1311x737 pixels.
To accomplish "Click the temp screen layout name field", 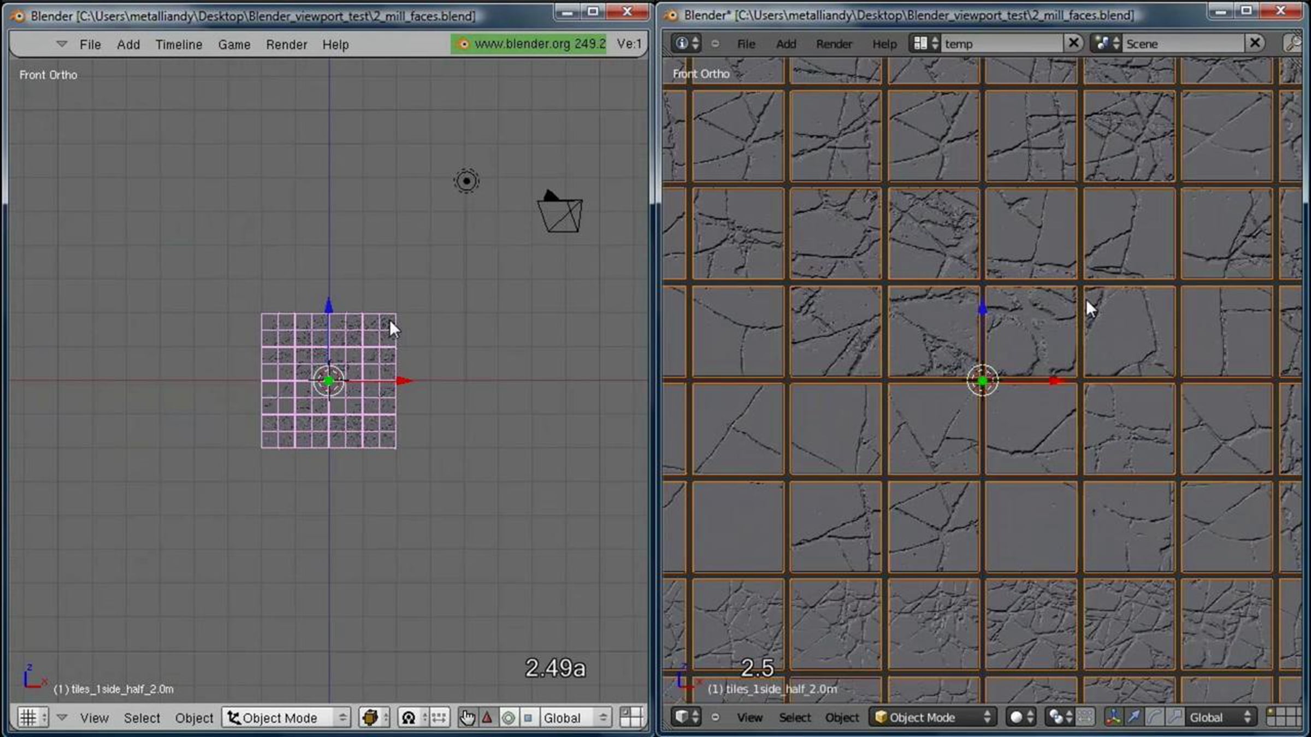I will coord(1003,44).
